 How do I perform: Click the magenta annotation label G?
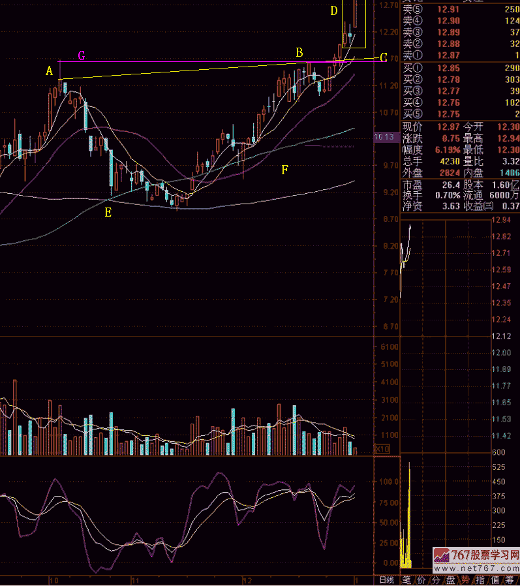(82, 55)
